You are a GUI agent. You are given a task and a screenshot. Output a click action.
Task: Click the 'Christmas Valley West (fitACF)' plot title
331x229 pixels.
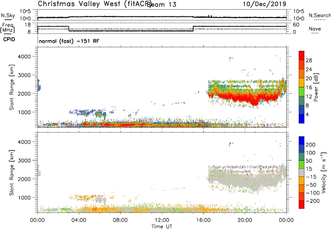pos(94,4)
